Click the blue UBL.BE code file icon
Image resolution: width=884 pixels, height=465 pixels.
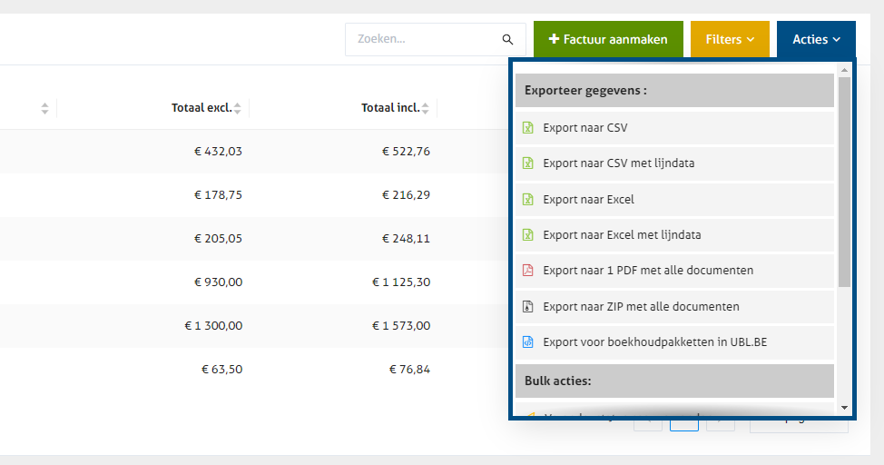coord(528,342)
